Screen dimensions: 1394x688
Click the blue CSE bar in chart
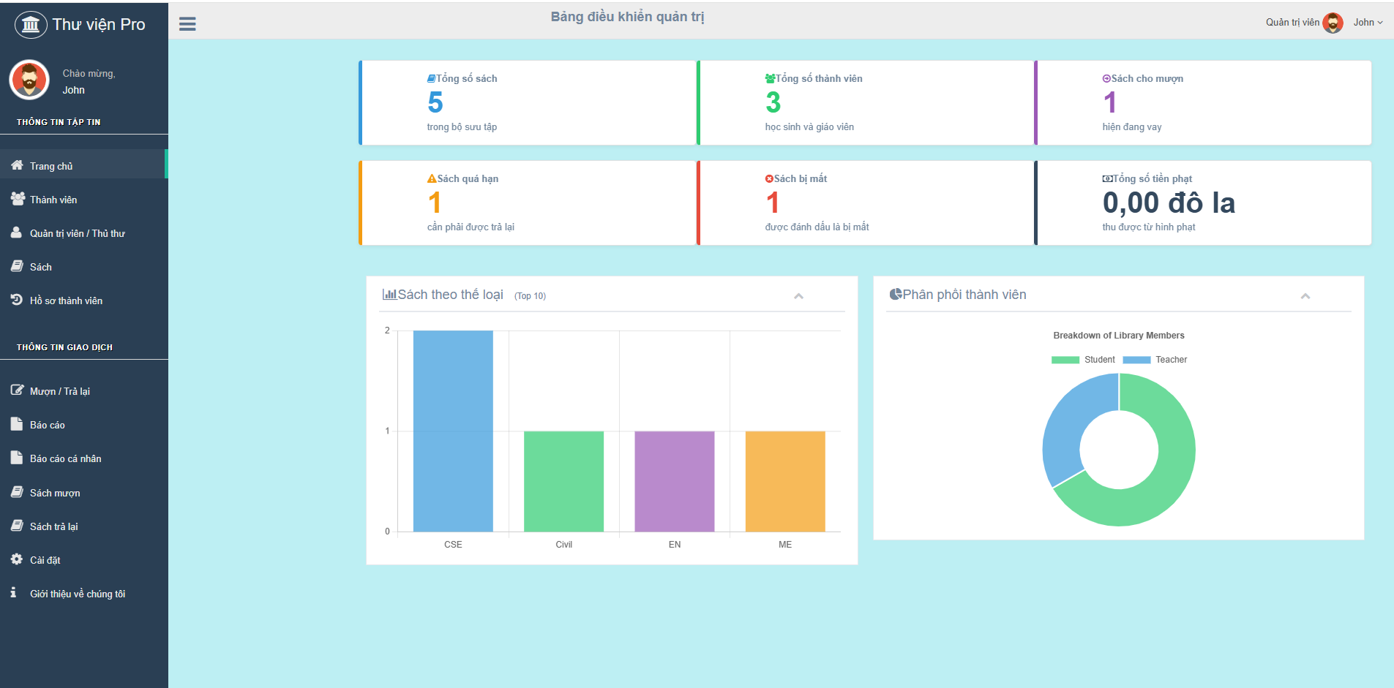[x=453, y=431]
